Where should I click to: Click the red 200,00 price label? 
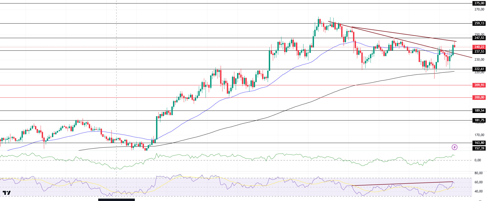click(479, 97)
